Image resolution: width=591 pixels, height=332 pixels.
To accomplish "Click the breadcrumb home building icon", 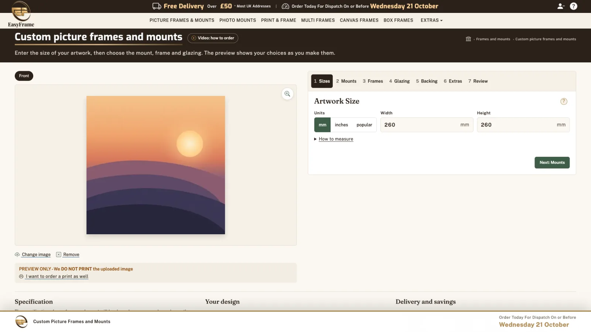I will [x=468, y=39].
